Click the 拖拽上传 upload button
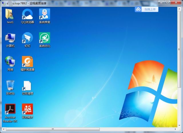 pyautogui.click(x=150, y=9)
